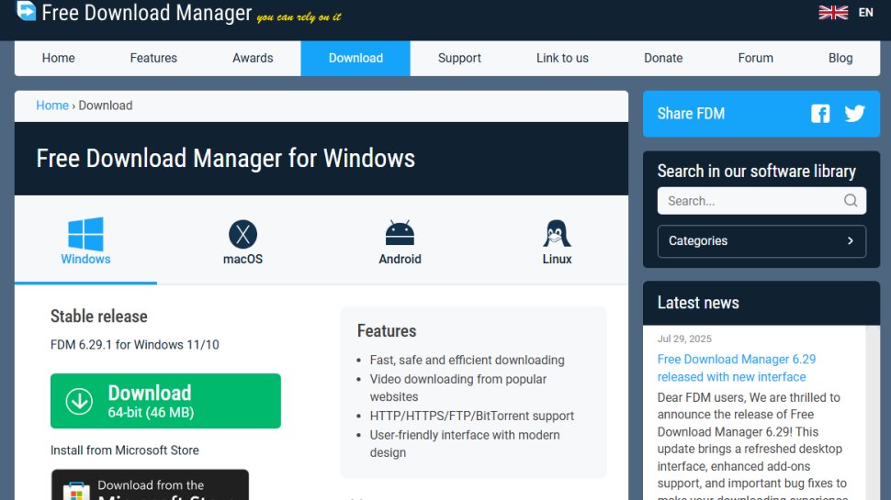Click the 'Share FDM' text
Screen dimensions: 891x500
691,114
